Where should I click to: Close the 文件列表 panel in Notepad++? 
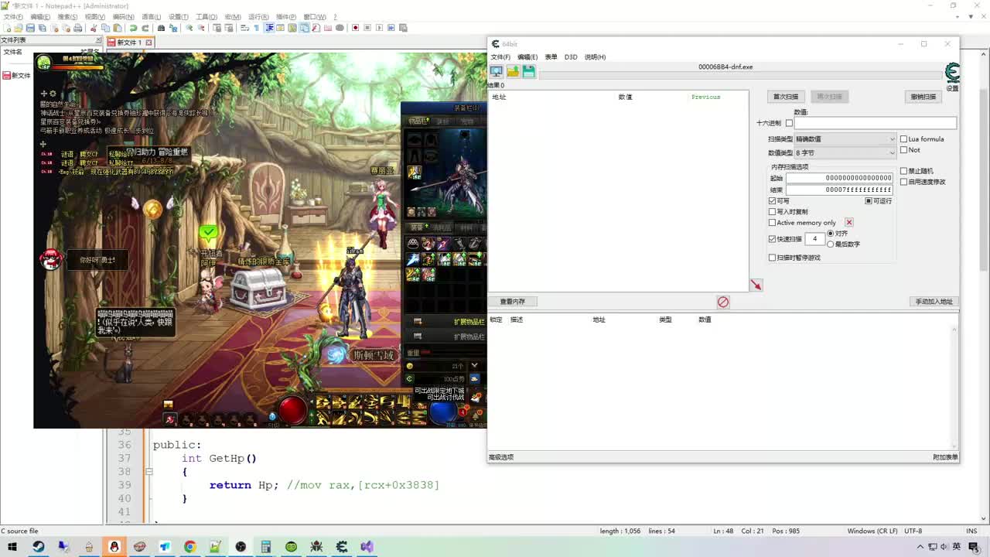click(x=98, y=40)
